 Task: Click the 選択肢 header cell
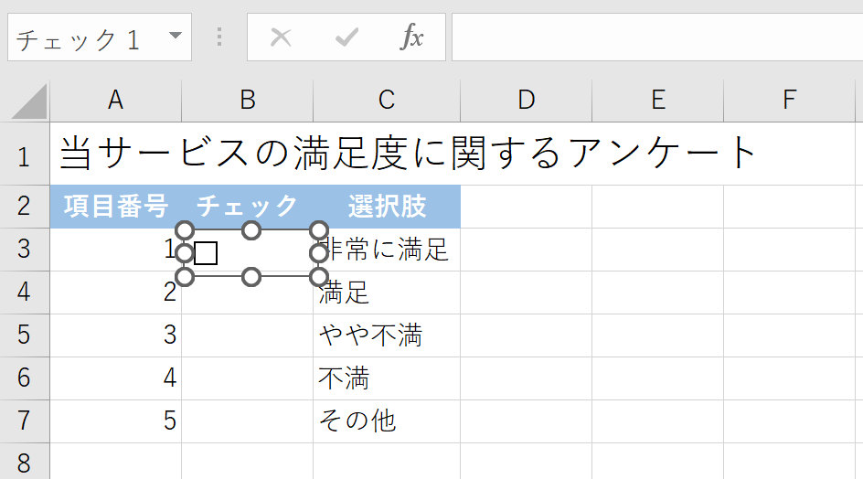pos(386,206)
